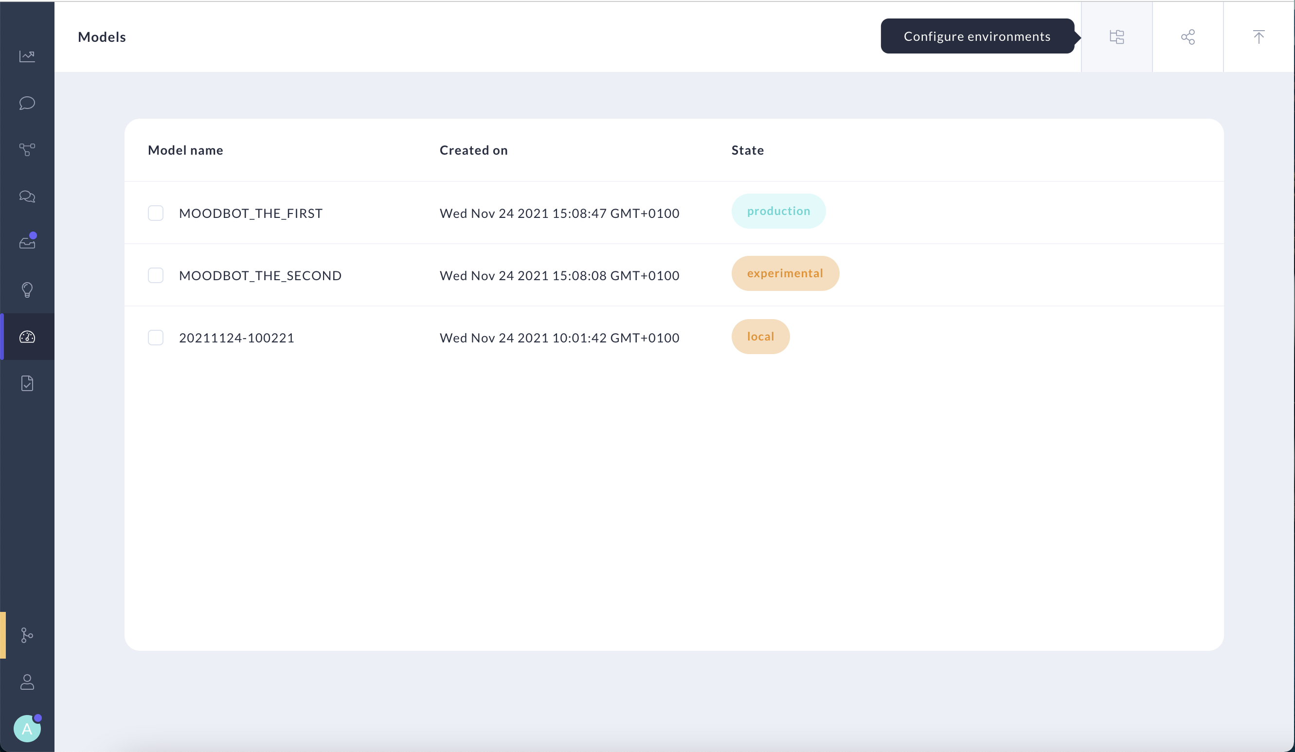This screenshot has width=1295, height=752.
Task: Click the teal avatar letter A
Action: click(27, 729)
